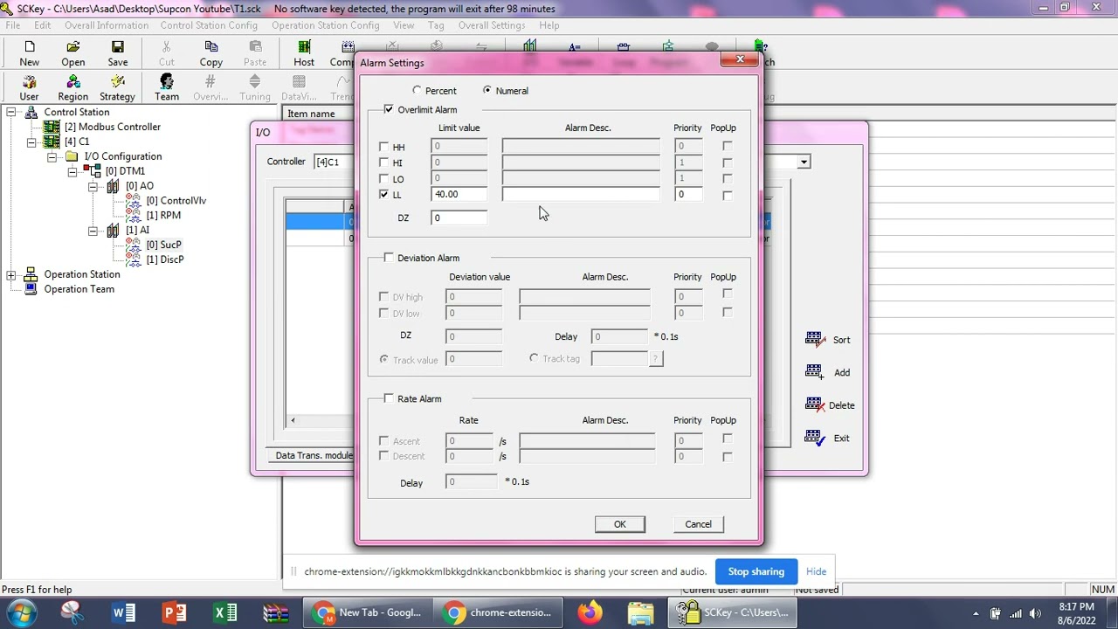The width and height of the screenshot is (1118, 629).
Task: Click the Strategy toolbar icon
Action: [x=117, y=88]
